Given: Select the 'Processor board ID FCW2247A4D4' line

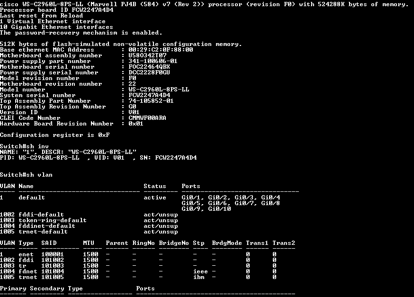Looking at the screenshot, I should coord(57,10).
